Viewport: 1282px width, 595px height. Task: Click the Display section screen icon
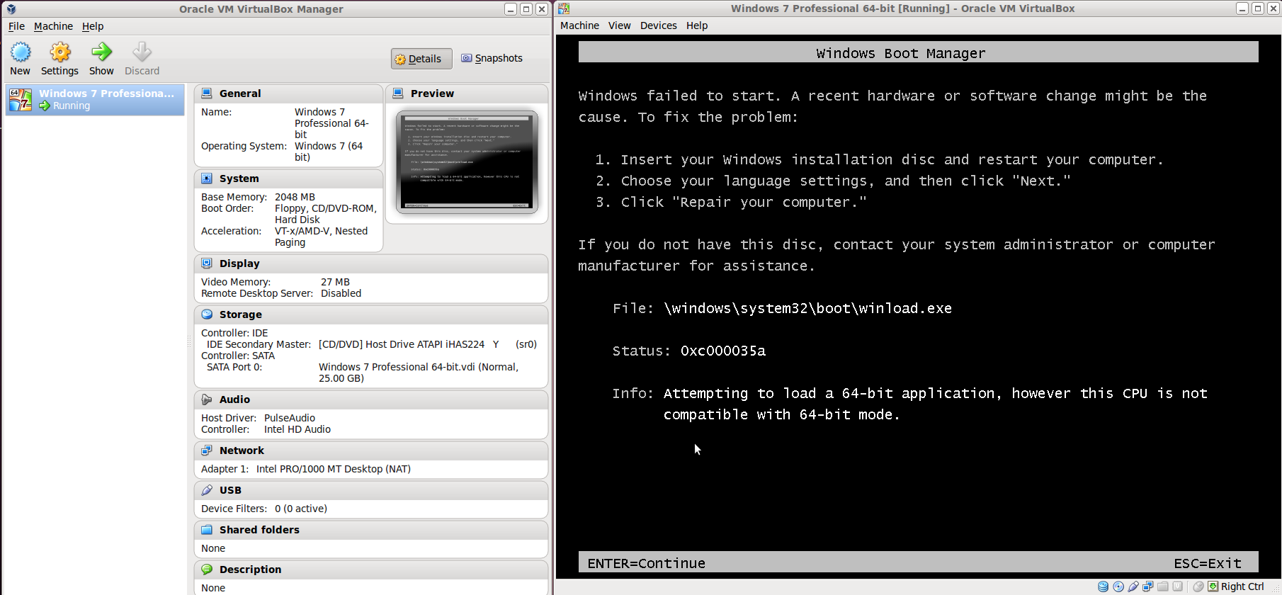207,263
